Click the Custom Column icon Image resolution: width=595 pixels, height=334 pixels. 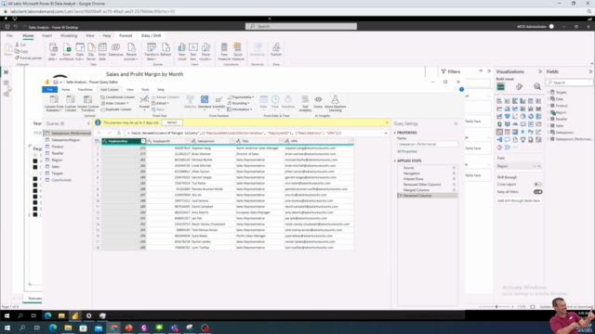coord(71,103)
